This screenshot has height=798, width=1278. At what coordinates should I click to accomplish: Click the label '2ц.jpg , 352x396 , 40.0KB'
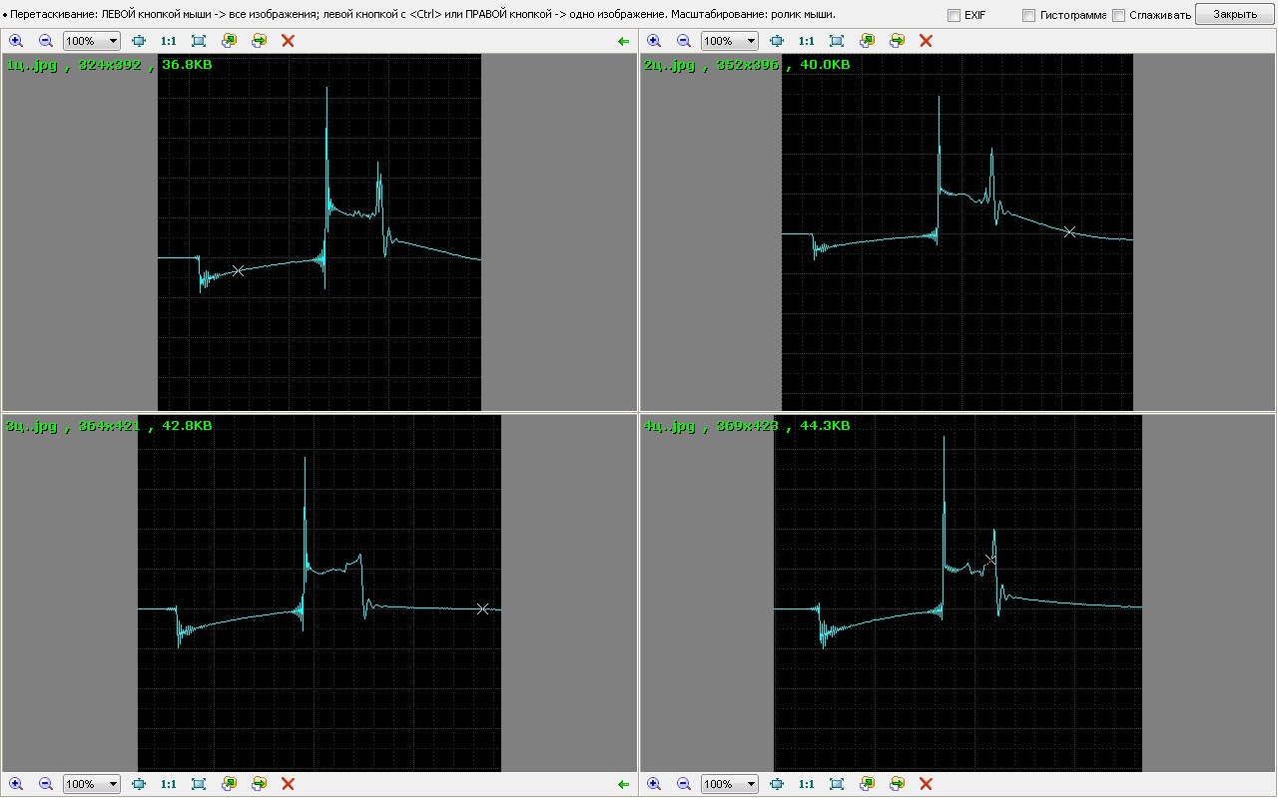[x=747, y=64]
